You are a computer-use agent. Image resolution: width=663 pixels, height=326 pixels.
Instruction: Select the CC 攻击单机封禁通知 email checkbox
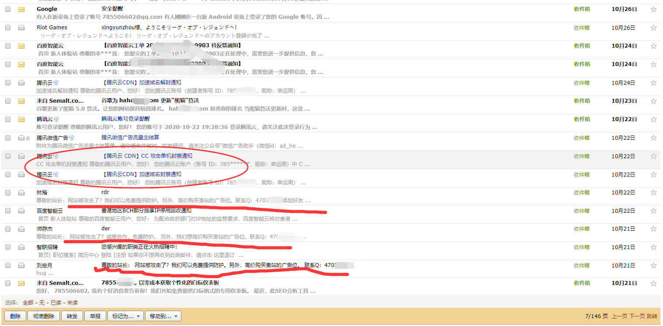8,156
